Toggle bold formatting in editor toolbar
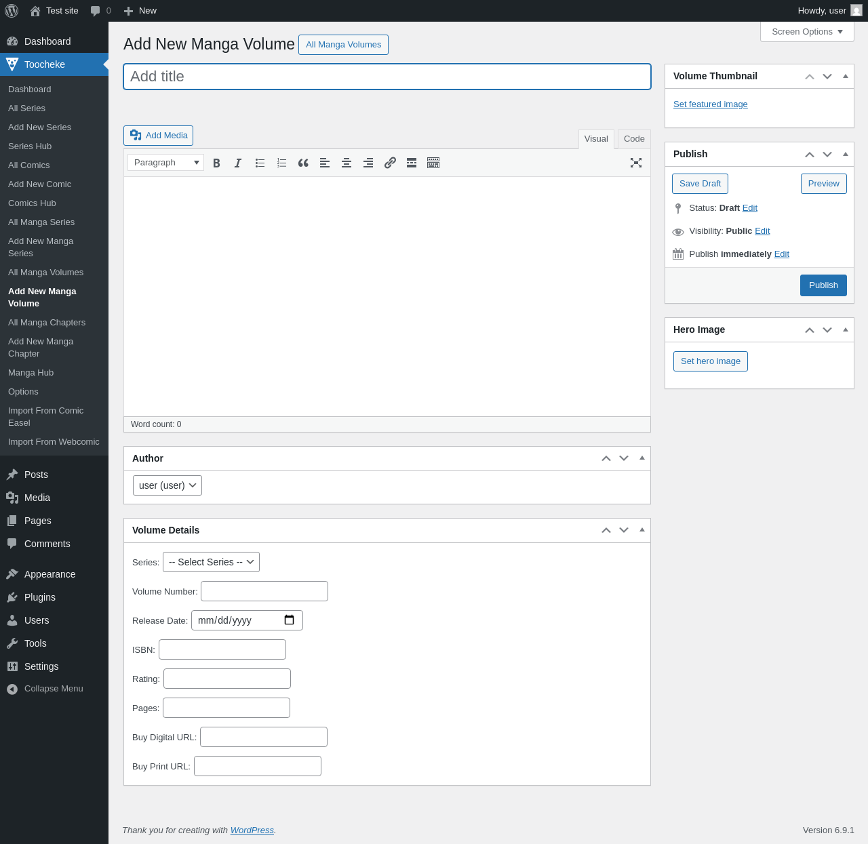This screenshot has width=868, height=844. click(216, 163)
